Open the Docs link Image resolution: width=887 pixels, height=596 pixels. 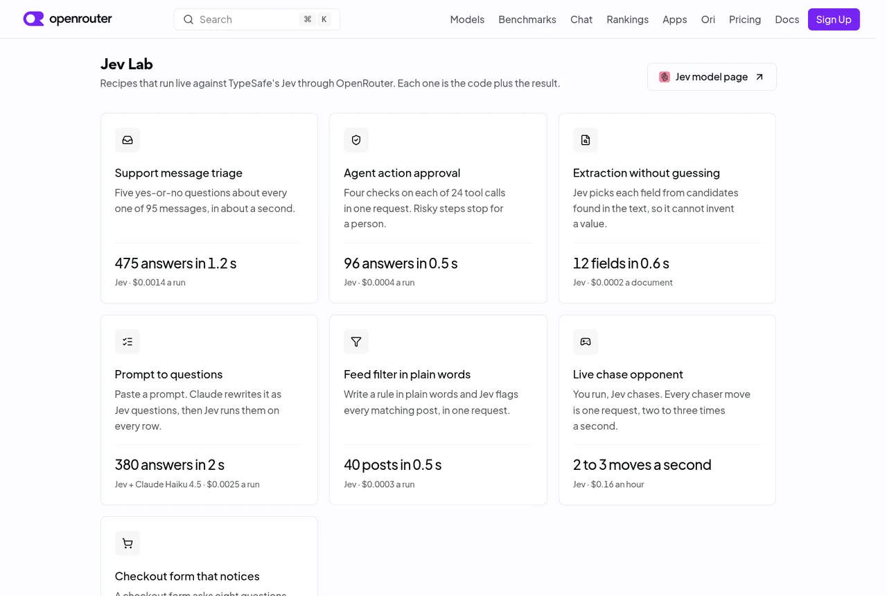click(x=787, y=19)
